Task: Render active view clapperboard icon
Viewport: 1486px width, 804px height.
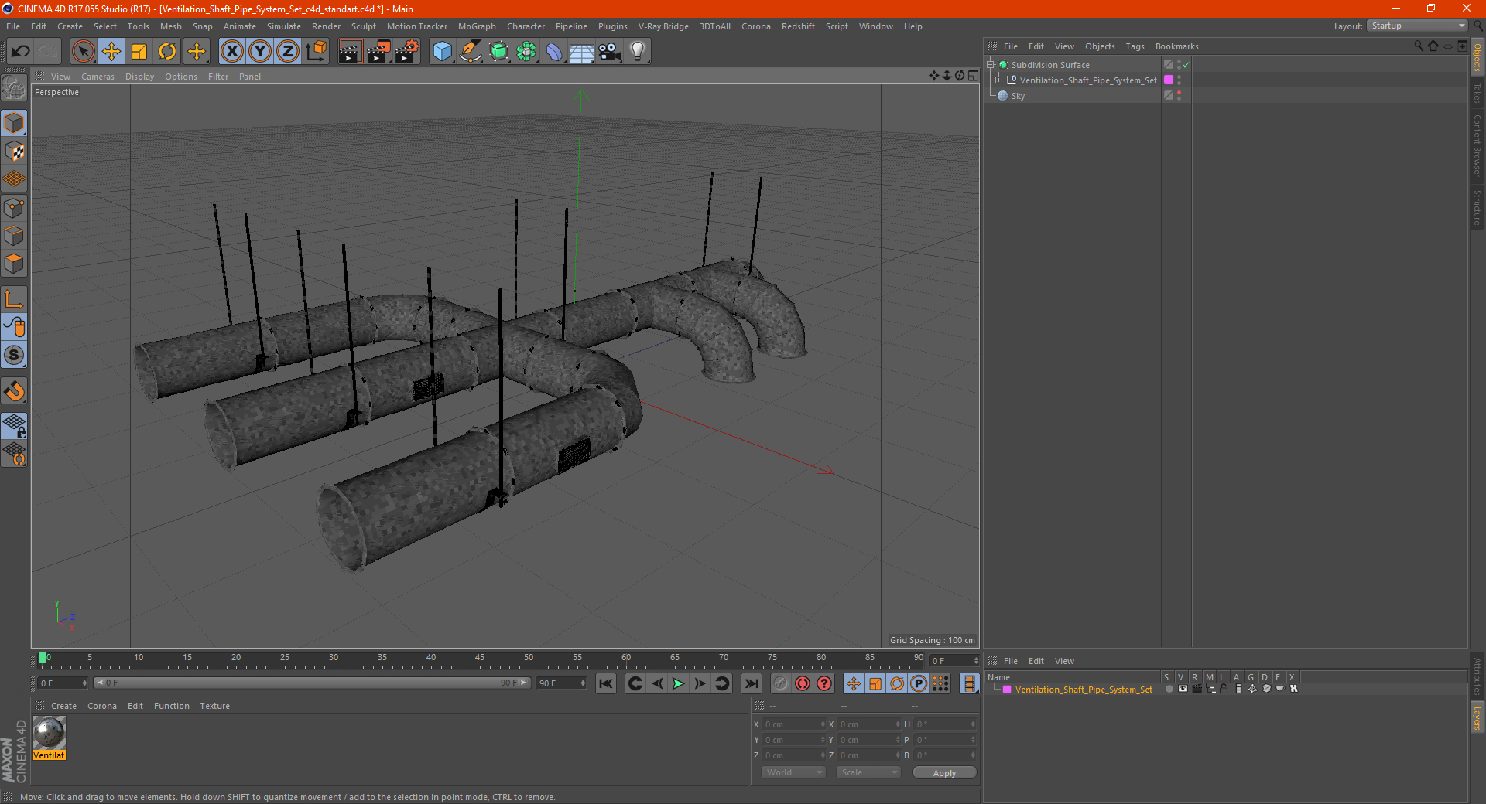Action: click(350, 52)
